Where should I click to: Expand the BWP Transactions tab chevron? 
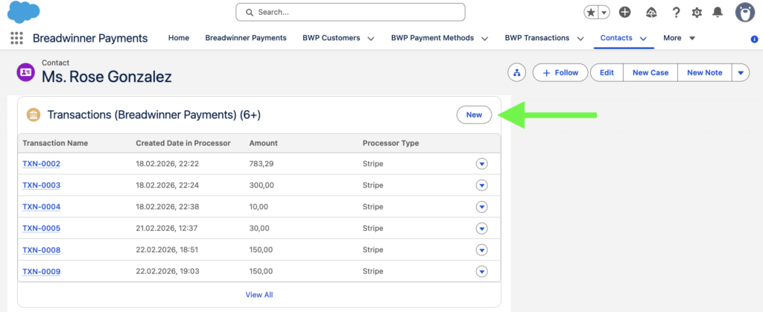pyautogui.click(x=580, y=39)
